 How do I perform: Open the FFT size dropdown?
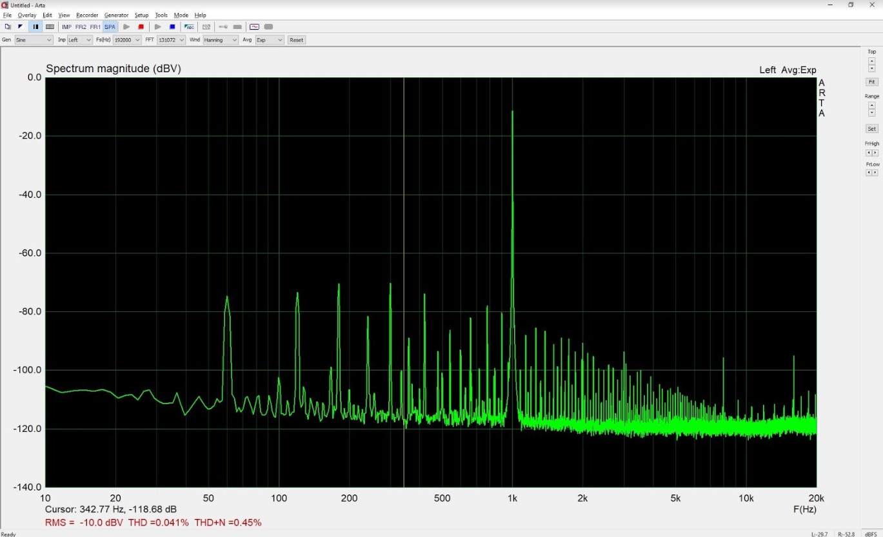click(171, 40)
